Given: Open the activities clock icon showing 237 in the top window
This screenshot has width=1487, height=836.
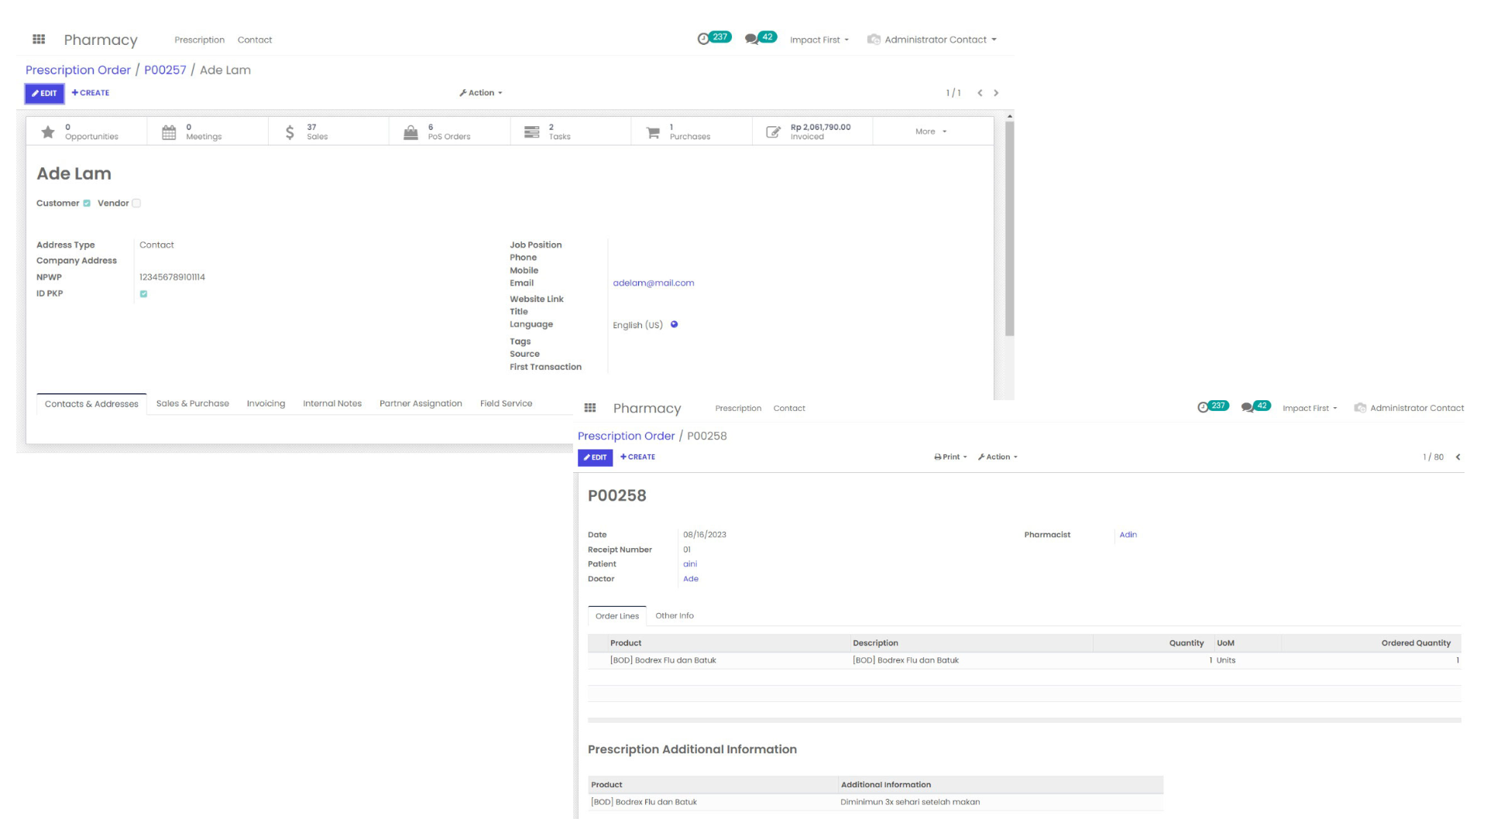Looking at the screenshot, I should (703, 39).
